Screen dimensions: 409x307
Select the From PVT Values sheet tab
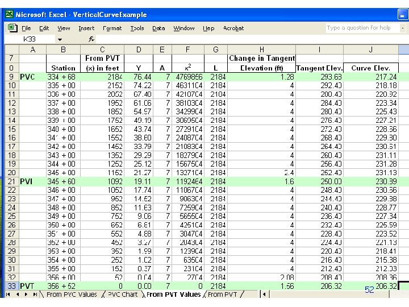[173, 294]
